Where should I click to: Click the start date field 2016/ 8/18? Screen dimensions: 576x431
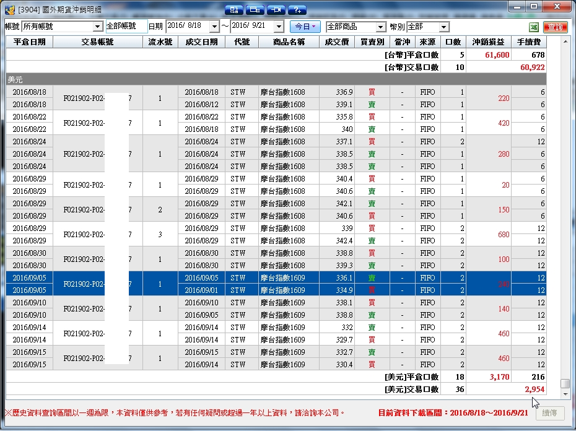188,26
